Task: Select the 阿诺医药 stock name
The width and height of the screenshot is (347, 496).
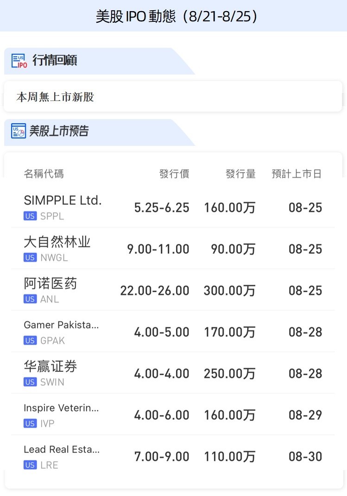Action: pyautogui.click(x=50, y=283)
